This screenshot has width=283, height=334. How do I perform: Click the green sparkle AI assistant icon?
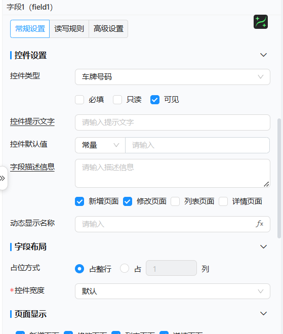pos(261,22)
